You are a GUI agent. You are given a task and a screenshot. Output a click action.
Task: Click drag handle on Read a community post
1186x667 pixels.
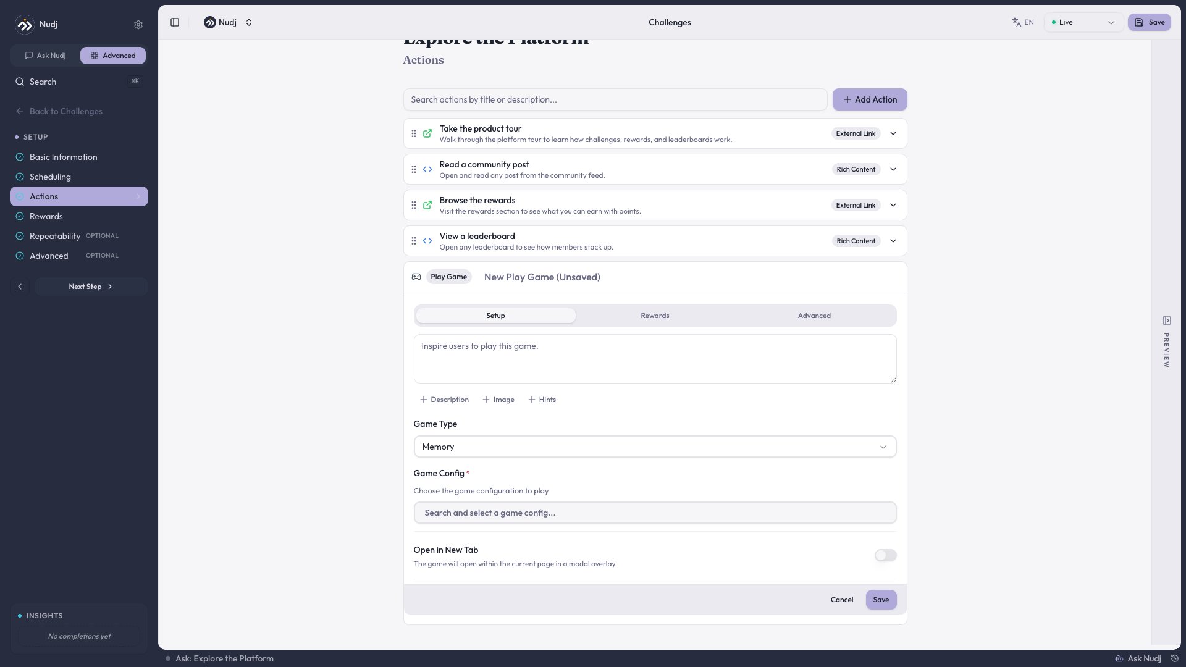tap(414, 169)
